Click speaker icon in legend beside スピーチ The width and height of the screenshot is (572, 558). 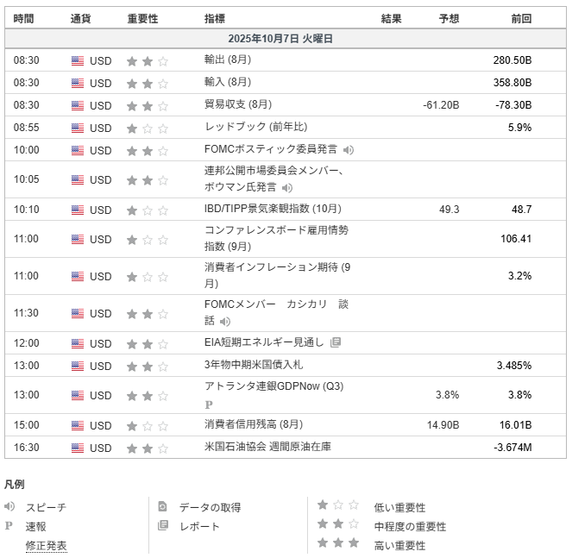pyautogui.click(x=10, y=506)
